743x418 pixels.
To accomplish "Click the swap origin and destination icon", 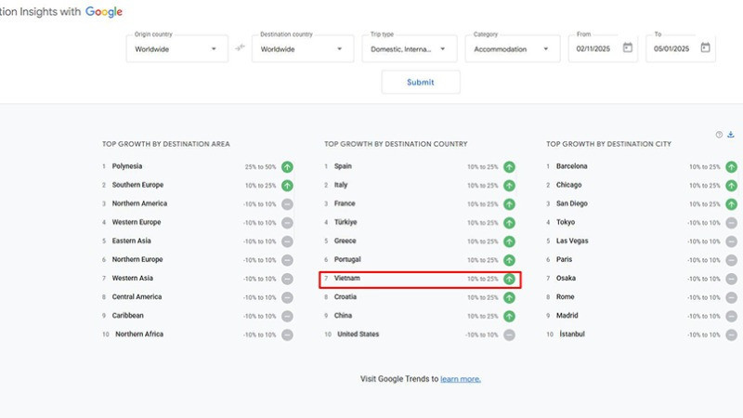I will [241, 48].
